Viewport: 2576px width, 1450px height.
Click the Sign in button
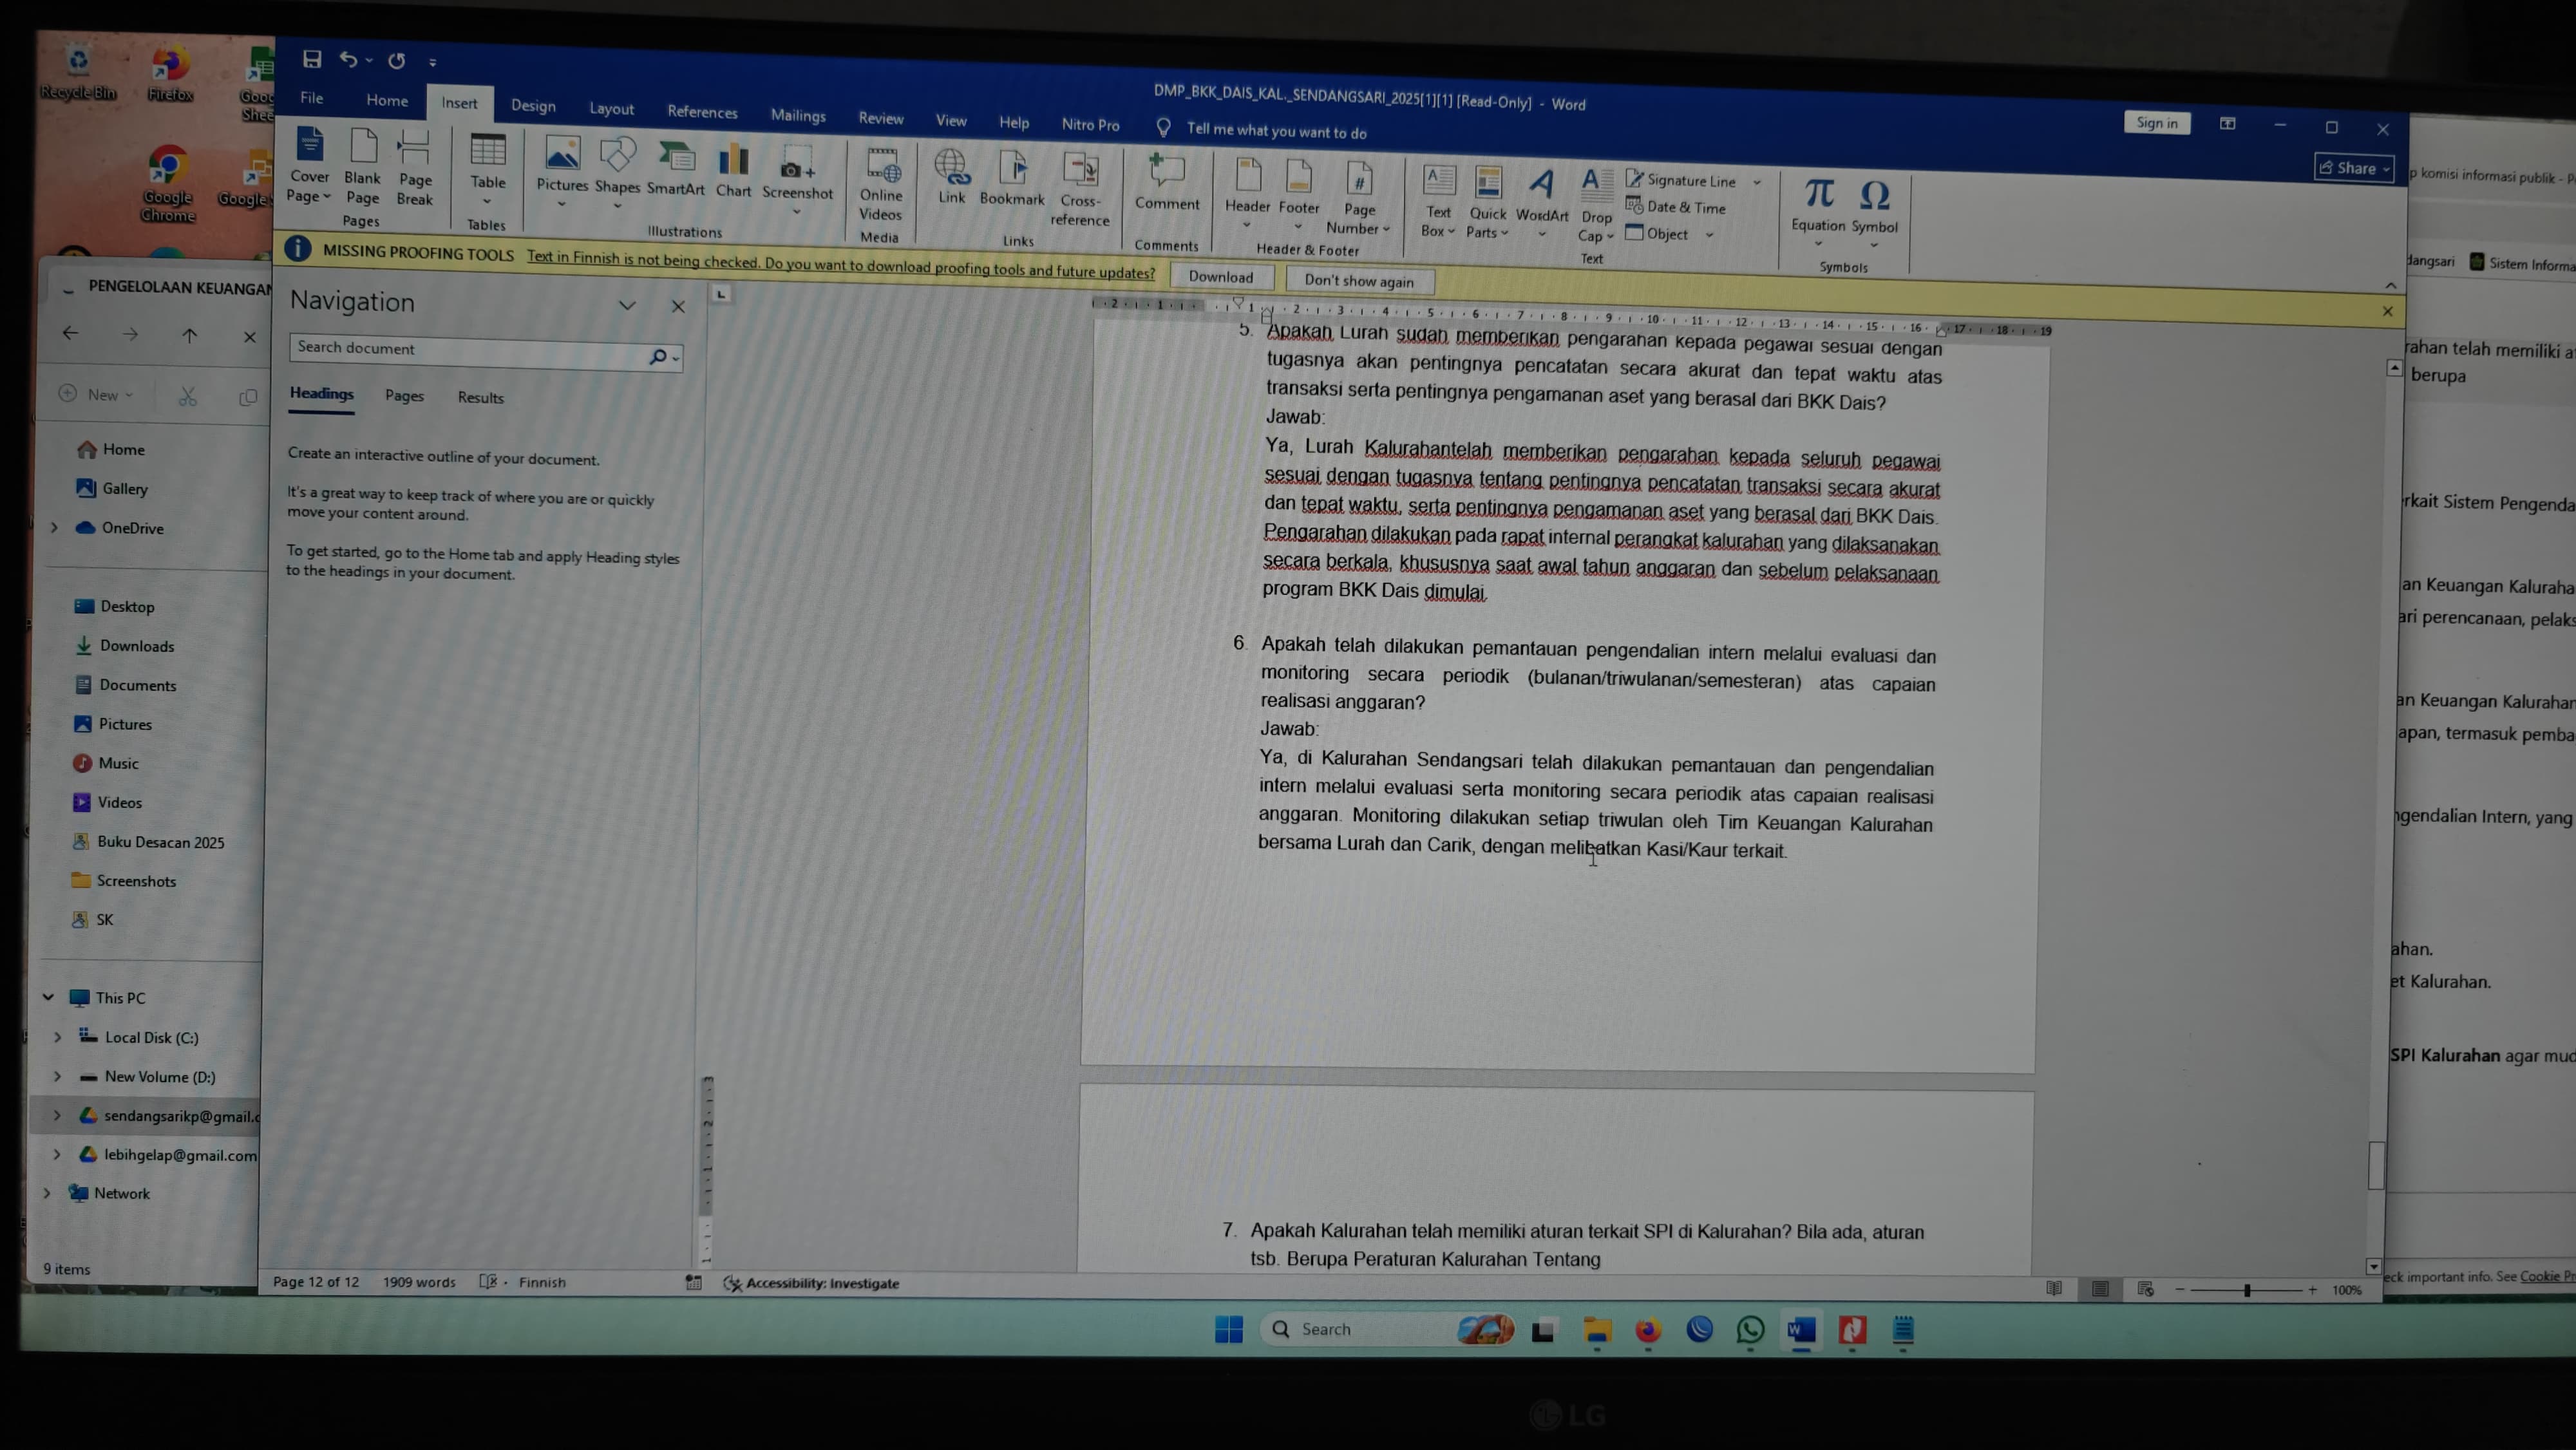[2156, 123]
